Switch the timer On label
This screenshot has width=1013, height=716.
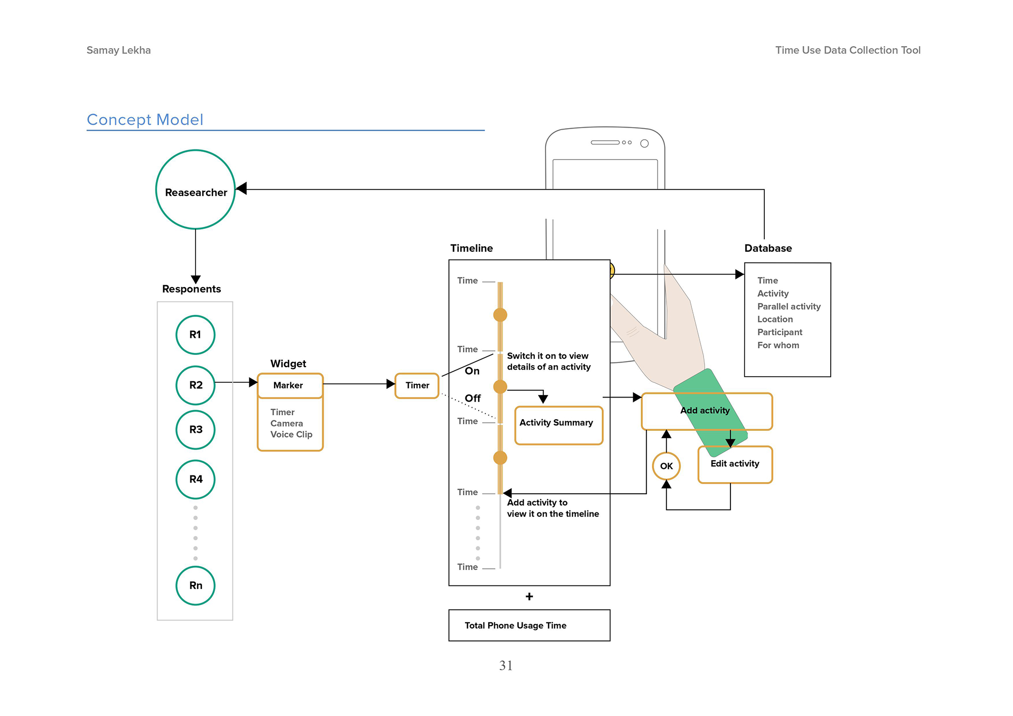click(x=472, y=371)
